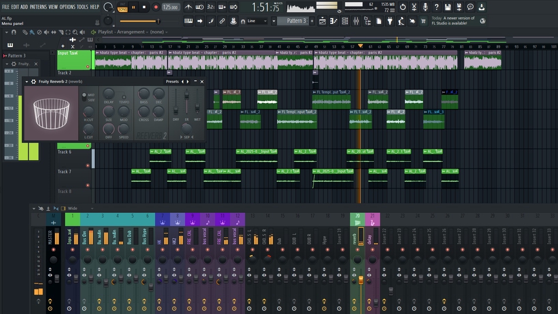
Task: Open the plugin picker plug icon
Action: (390, 22)
